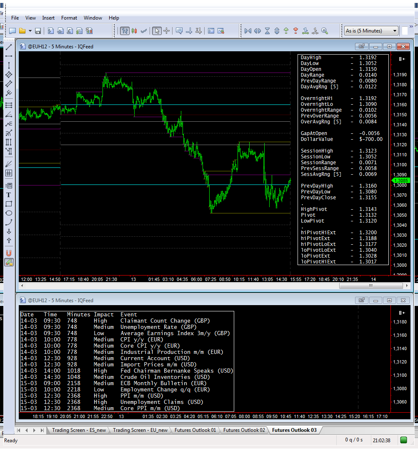Select the Fibonacci Retracement lines tool

pos(9,105)
